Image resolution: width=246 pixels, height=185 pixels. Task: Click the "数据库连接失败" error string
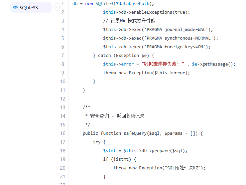(x=163, y=64)
